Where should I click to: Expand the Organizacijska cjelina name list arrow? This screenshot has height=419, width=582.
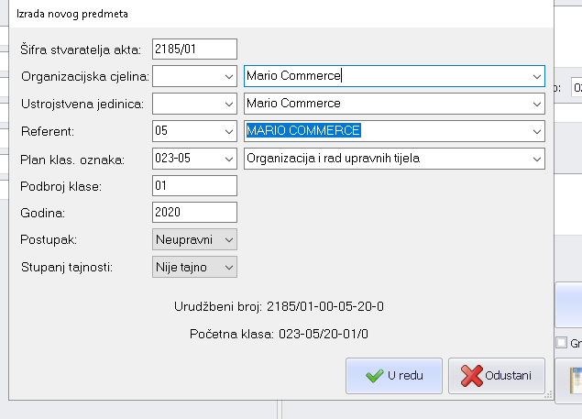coord(535,76)
